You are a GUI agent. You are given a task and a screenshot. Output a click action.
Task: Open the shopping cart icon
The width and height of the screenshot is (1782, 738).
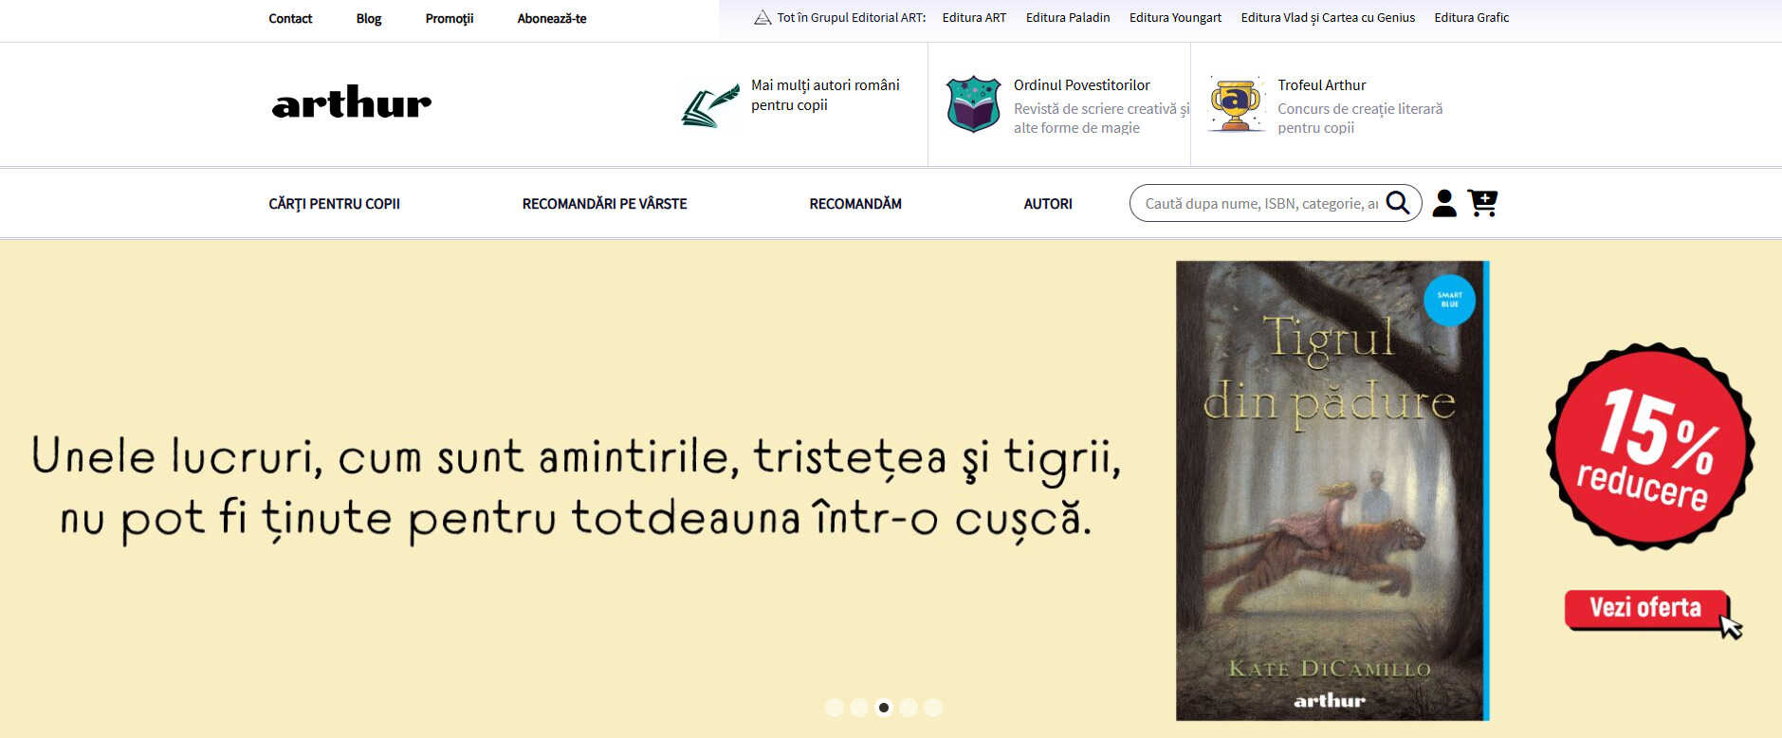1482,203
